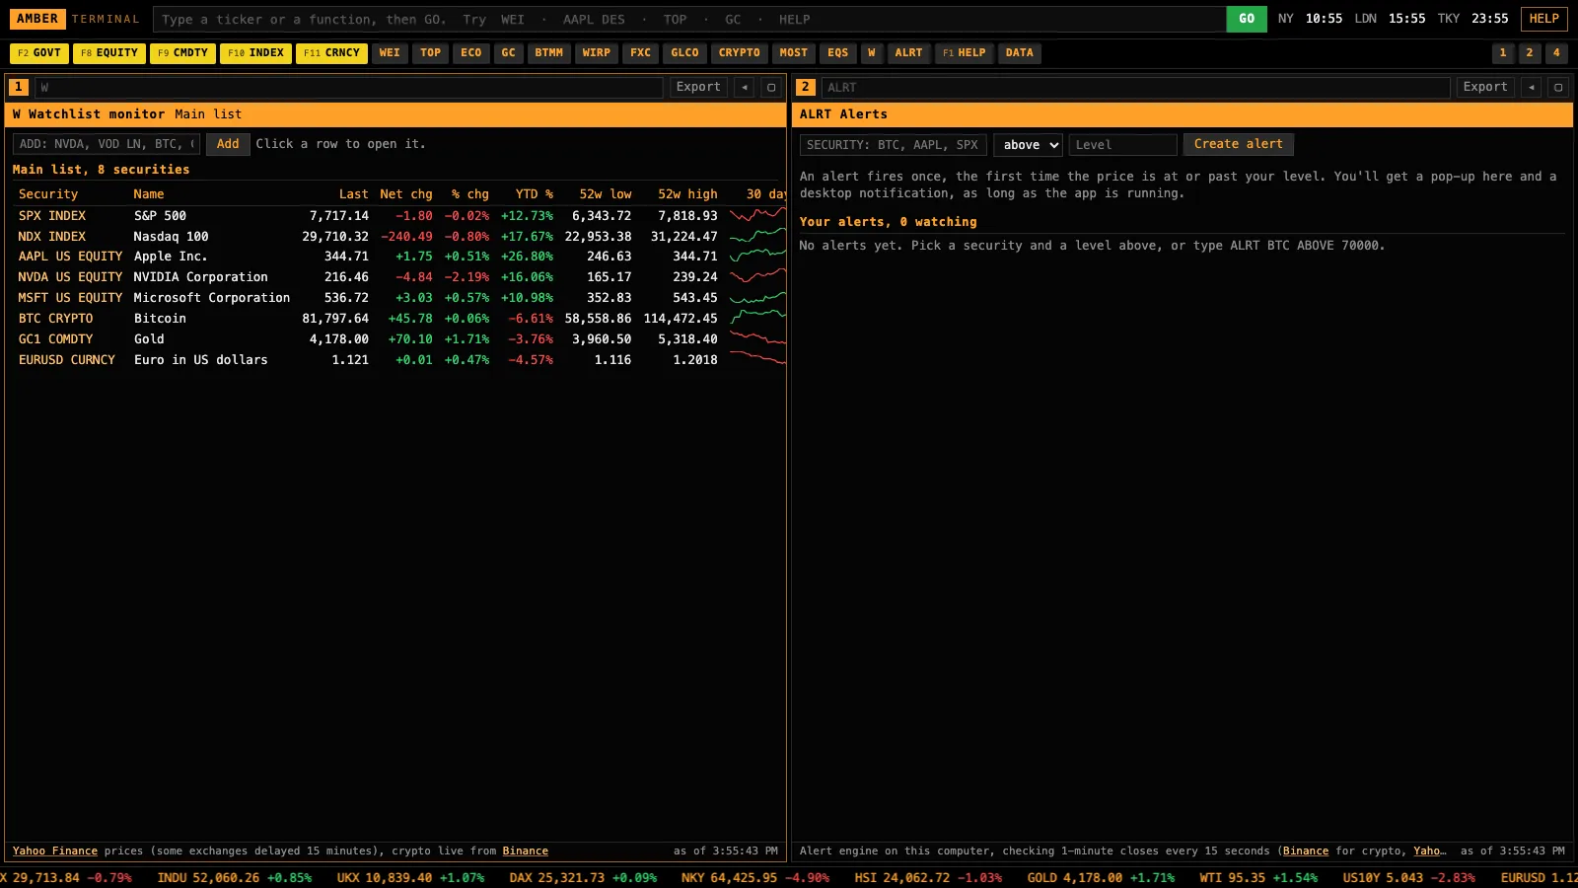Switch to layout 4 button
This screenshot has width=1578, height=888.
point(1556,53)
